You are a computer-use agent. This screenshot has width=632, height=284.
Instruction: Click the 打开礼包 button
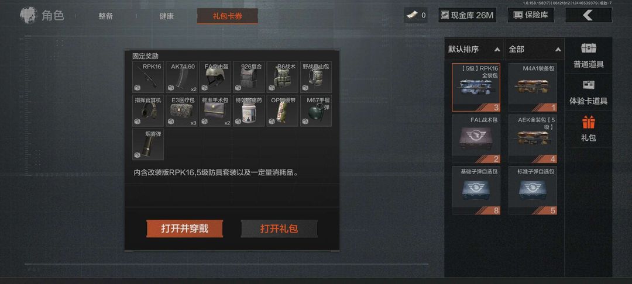click(279, 228)
